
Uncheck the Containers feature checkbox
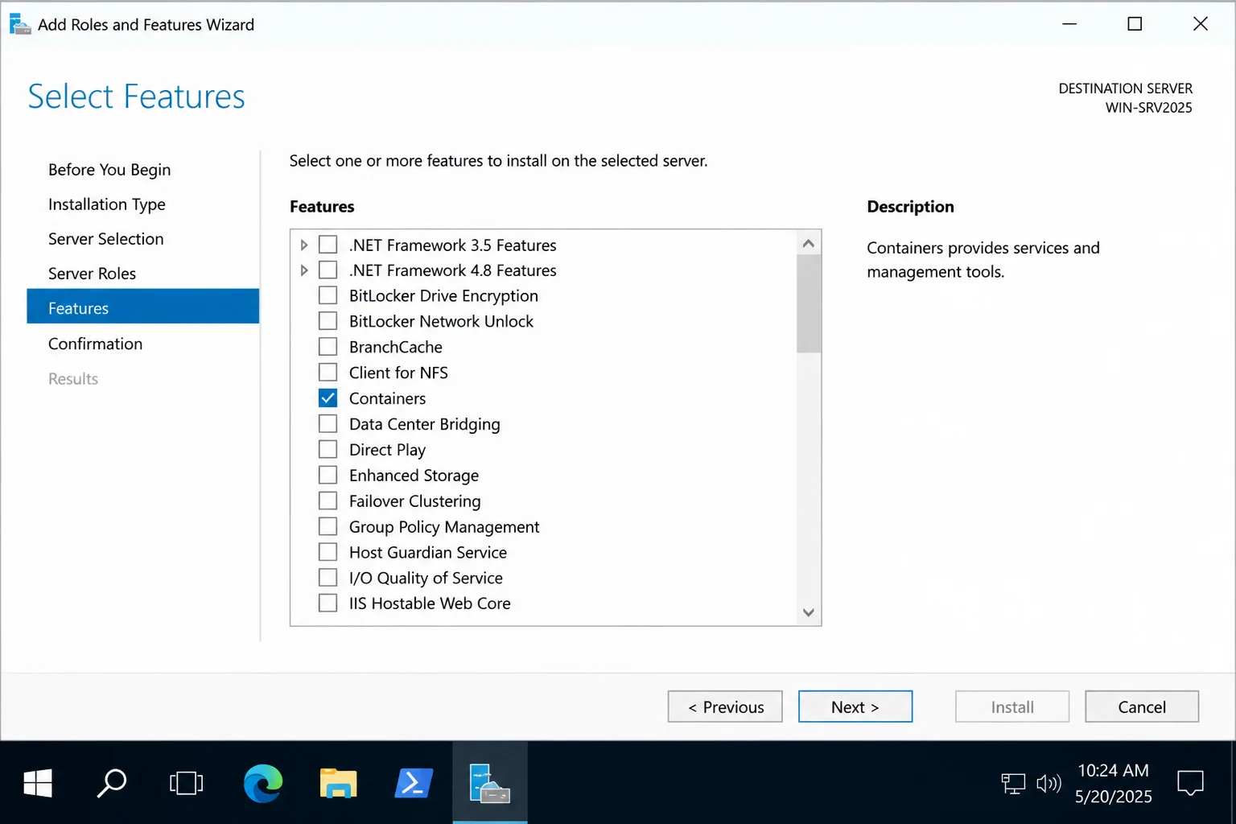[x=328, y=398]
